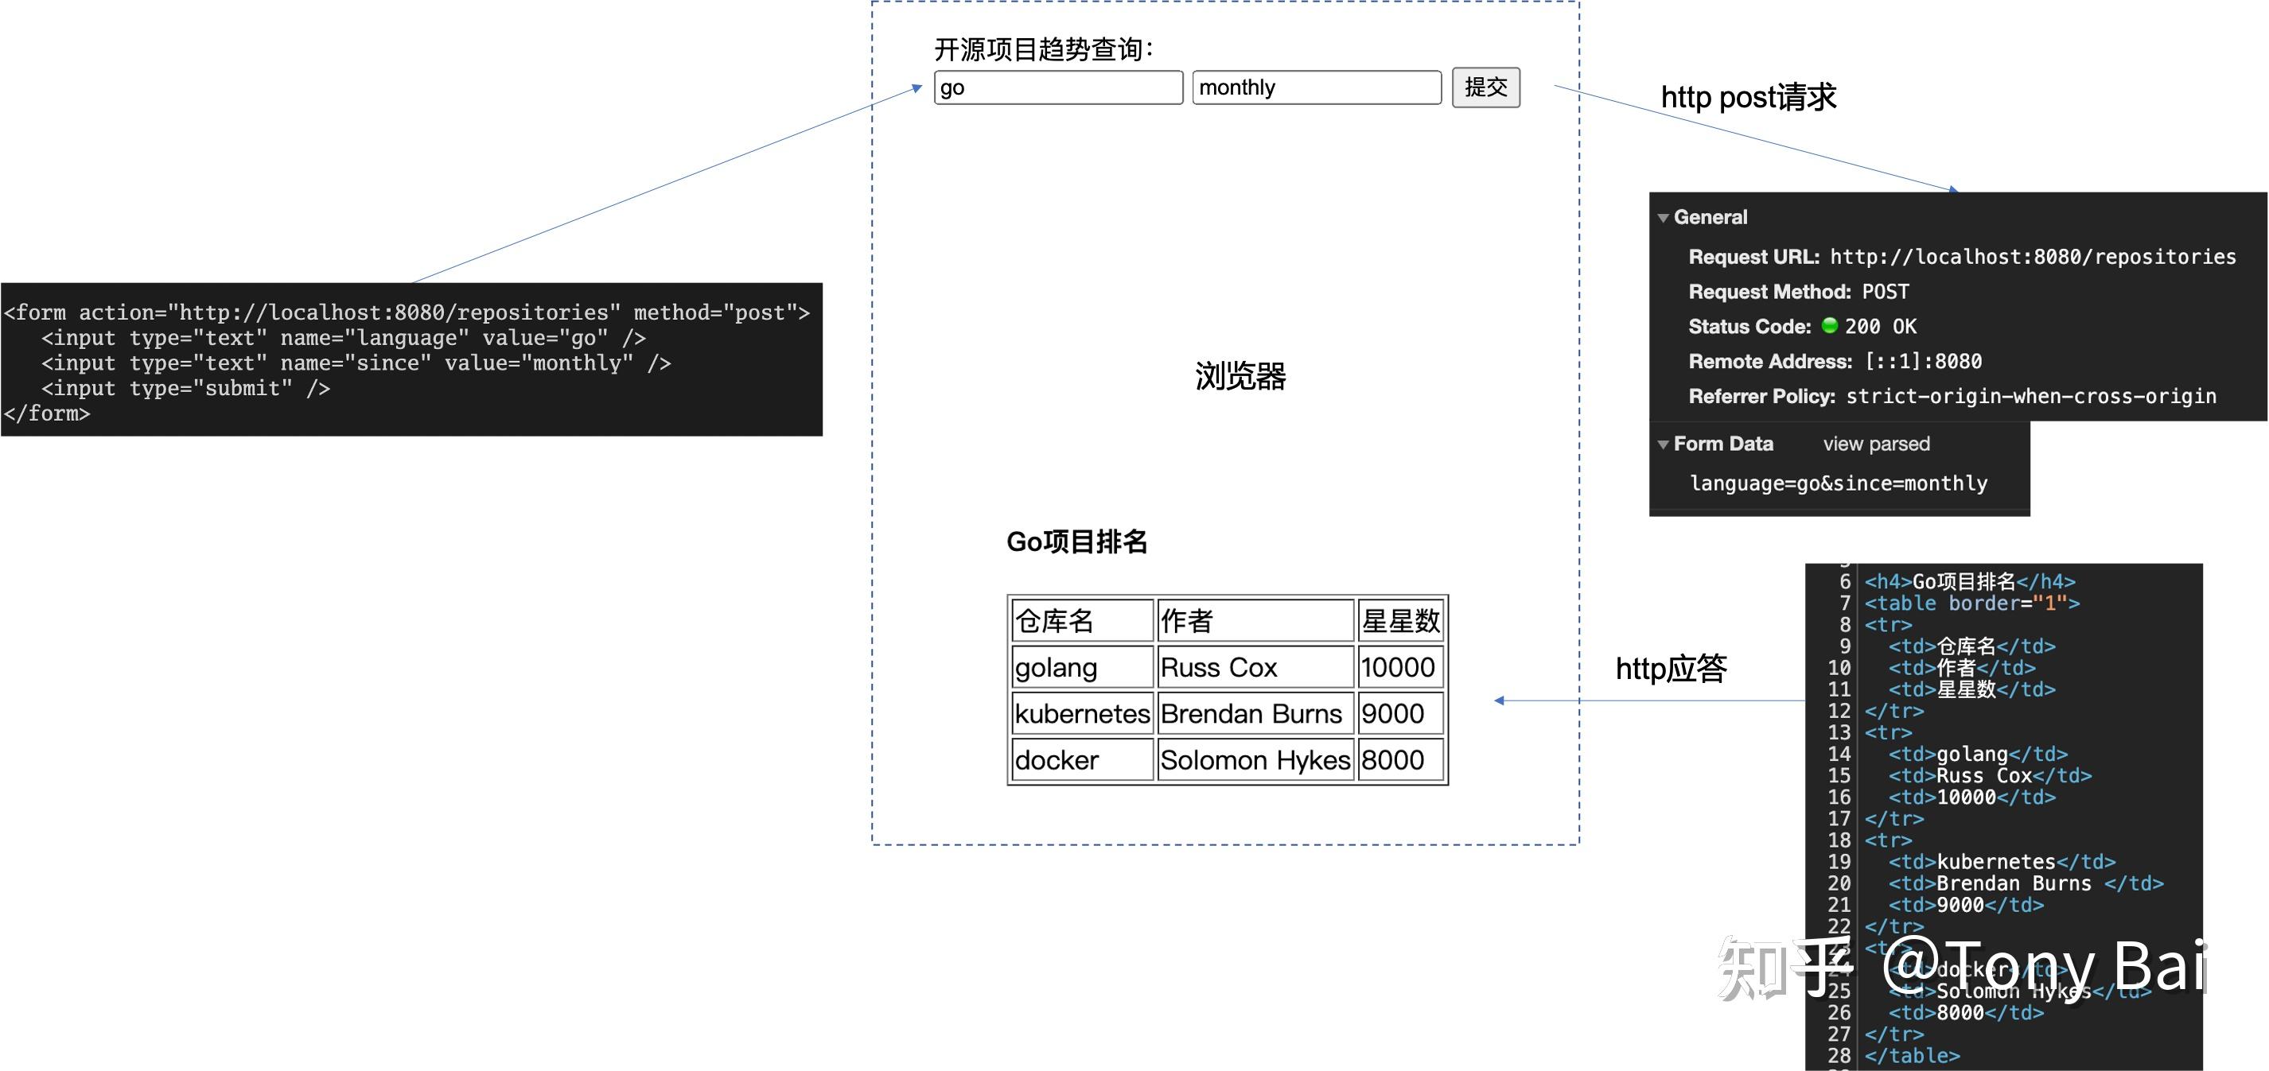
Task: Click the kubernetes table cell
Action: tap(1082, 714)
